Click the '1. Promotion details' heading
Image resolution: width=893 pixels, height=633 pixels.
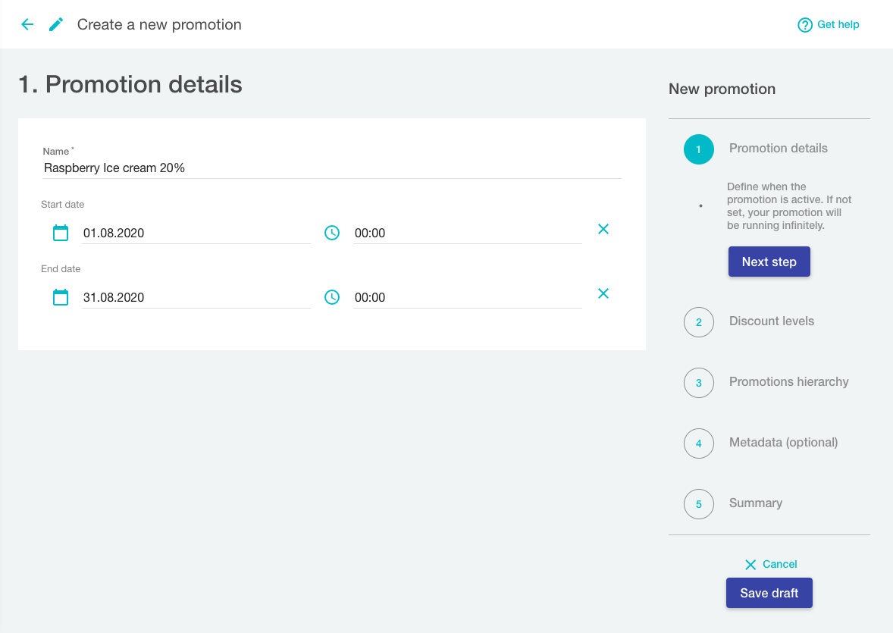pyautogui.click(x=130, y=84)
